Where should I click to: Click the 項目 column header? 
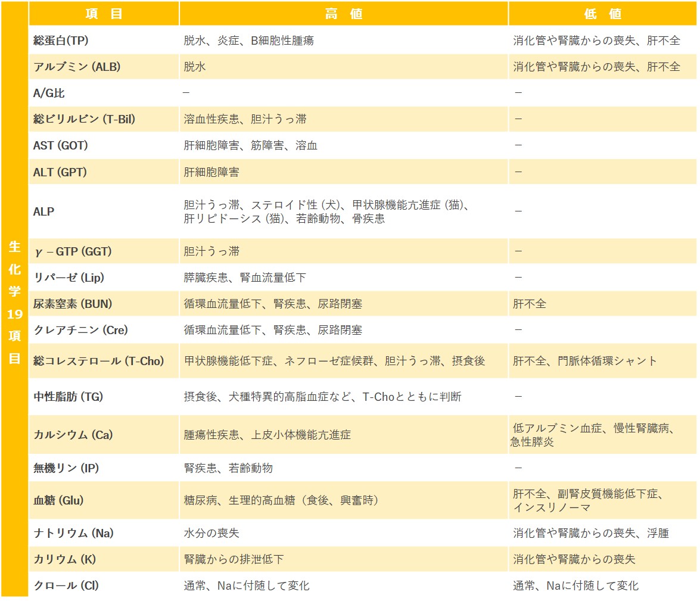(104, 14)
